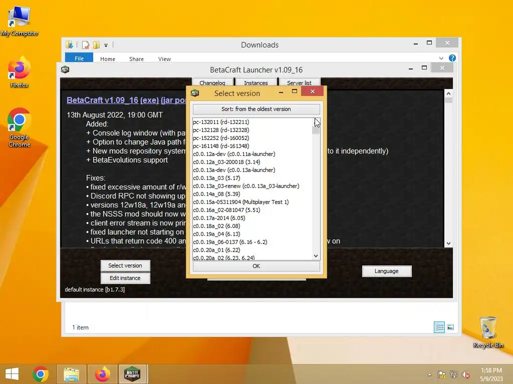The height and width of the screenshot is (384, 513).
Task: Select version c0.0.18a_02 (6.08)
Action: coord(252,226)
